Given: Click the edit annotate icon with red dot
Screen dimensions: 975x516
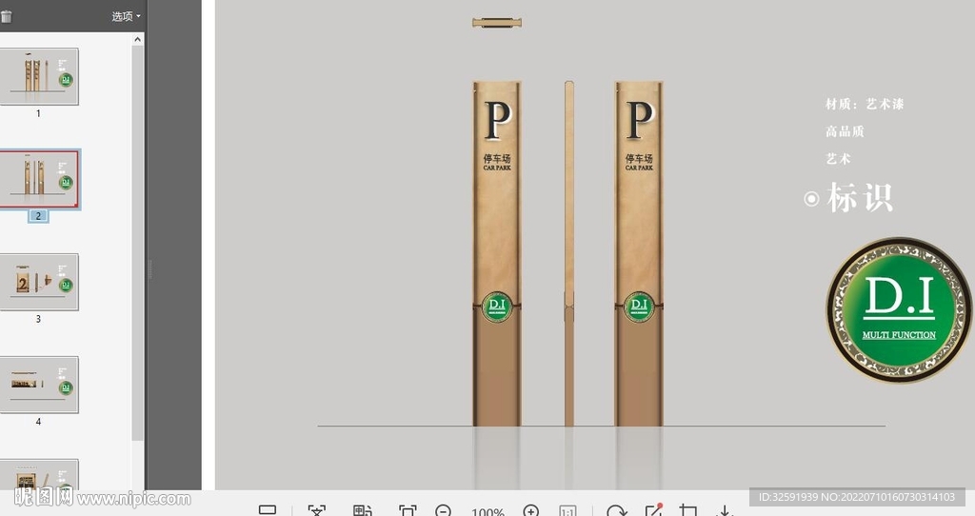Looking at the screenshot, I should [x=653, y=511].
